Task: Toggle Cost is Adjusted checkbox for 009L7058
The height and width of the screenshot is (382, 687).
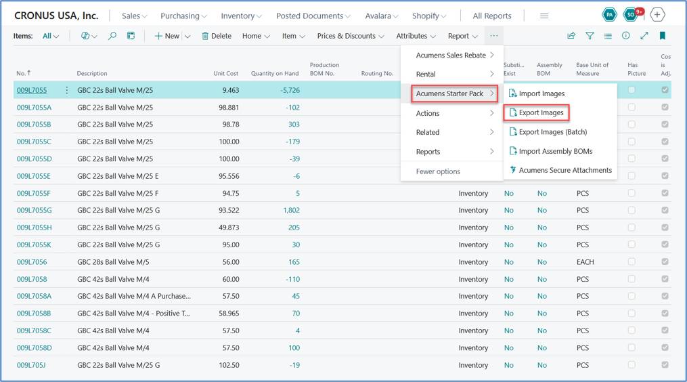Action: [665, 279]
